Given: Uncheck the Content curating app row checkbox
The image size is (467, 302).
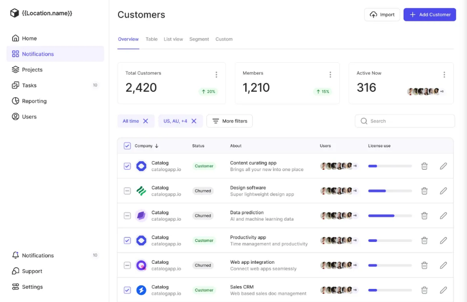Looking at the screenshot, I should point(127,166).
